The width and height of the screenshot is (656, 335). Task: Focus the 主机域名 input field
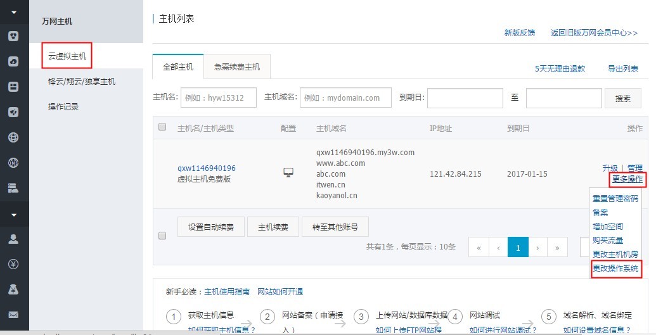344,98
